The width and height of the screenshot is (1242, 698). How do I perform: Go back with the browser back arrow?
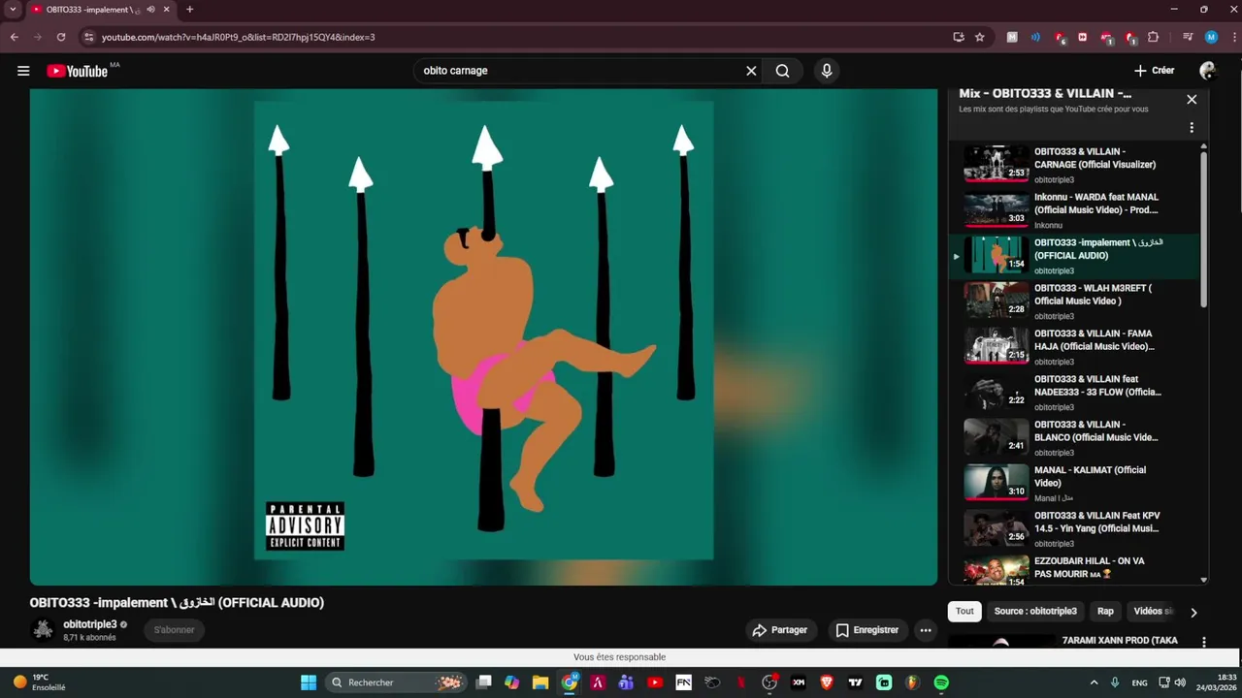click(14, 37)
